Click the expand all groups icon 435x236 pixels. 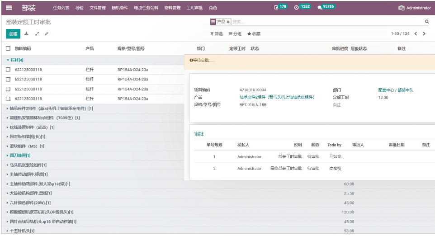(x=37, y=34)
